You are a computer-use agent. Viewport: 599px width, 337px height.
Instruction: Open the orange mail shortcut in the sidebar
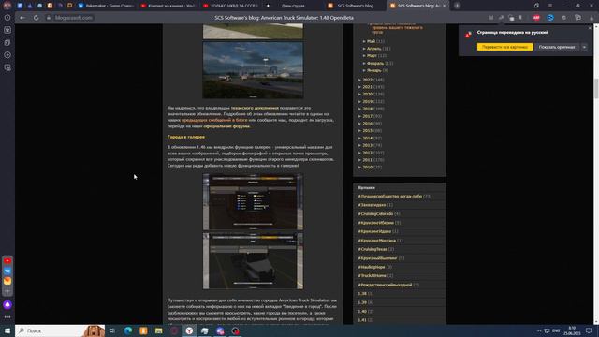[x=7, y=281]
